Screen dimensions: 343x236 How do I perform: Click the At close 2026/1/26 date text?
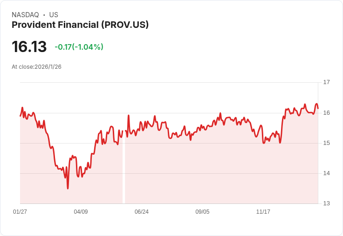36,67
